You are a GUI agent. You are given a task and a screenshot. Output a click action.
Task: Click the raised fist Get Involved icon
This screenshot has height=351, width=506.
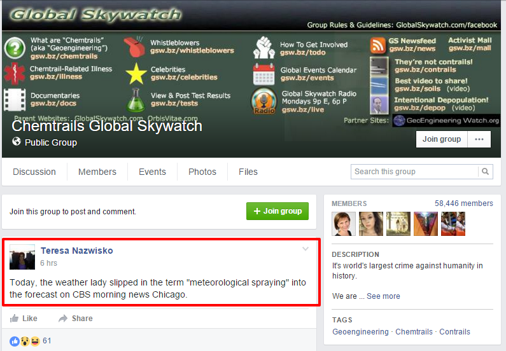click(264, 48)
